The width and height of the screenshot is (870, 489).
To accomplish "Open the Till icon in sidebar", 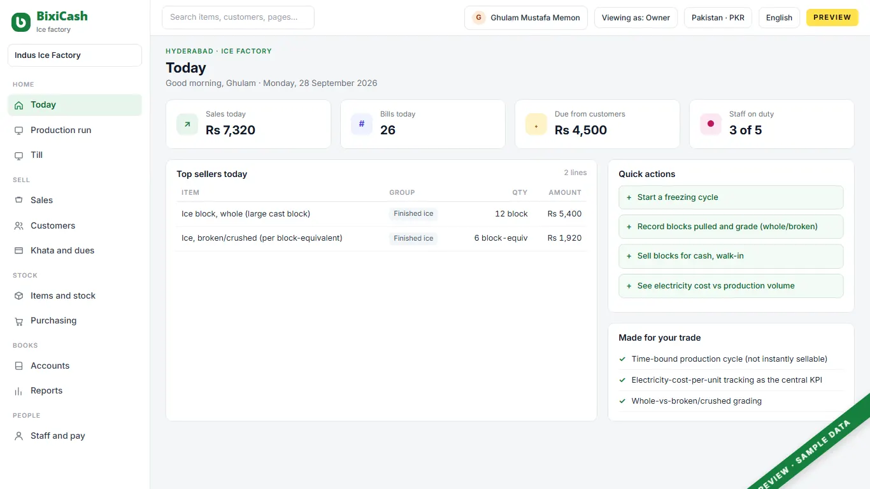I will pyautogui.click(x=18, y=155).
